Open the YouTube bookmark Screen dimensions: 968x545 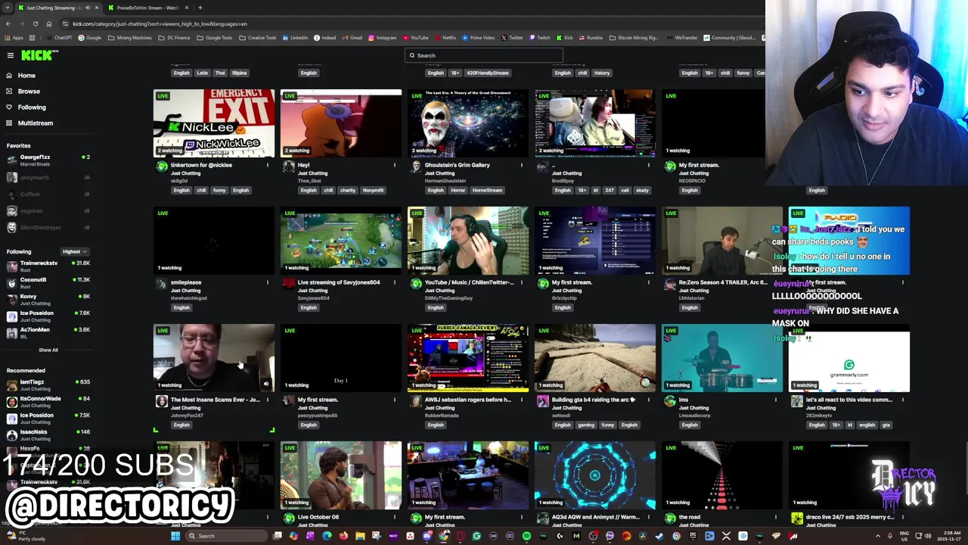click(415, 38)
